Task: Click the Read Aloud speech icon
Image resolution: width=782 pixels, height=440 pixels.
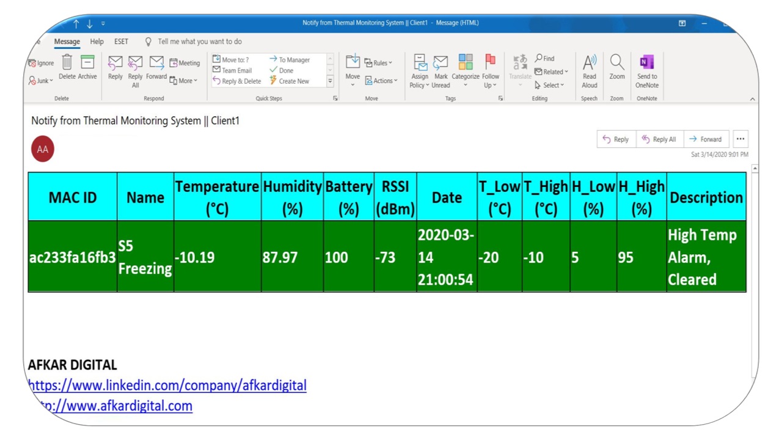Action: [589, 62]
